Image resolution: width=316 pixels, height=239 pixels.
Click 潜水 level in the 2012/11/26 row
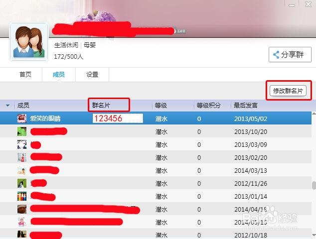tap(161, 183)
